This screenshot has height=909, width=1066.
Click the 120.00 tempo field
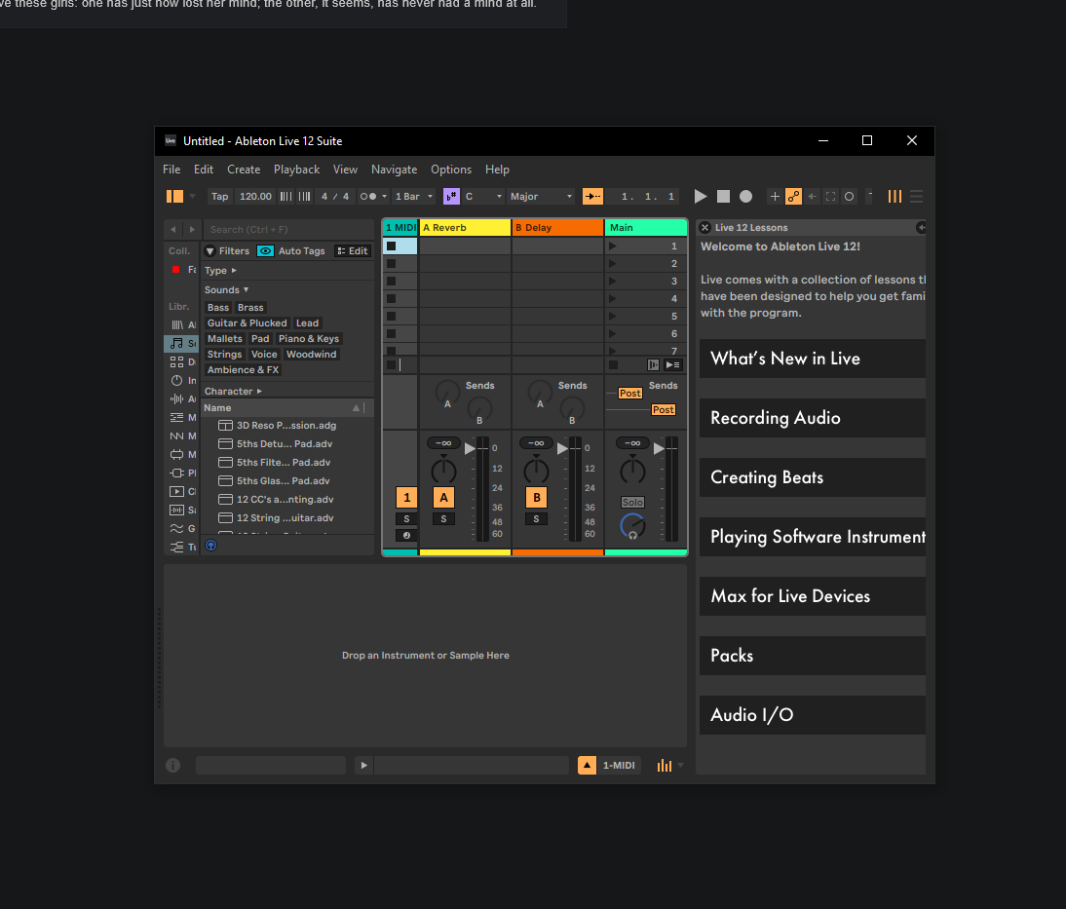coord(255,197)
